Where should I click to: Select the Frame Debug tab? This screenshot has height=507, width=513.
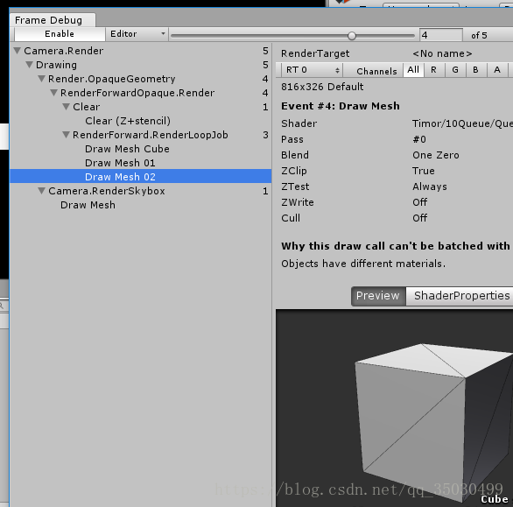(53, 20)
